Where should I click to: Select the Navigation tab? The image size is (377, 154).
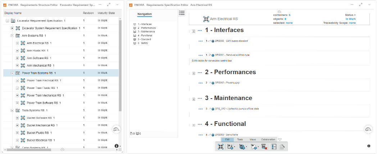[145, 14]
